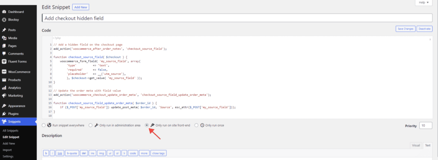Click the Edit Snippet submenu item
This screenshot has height=160, width=438.
[11, 137]
